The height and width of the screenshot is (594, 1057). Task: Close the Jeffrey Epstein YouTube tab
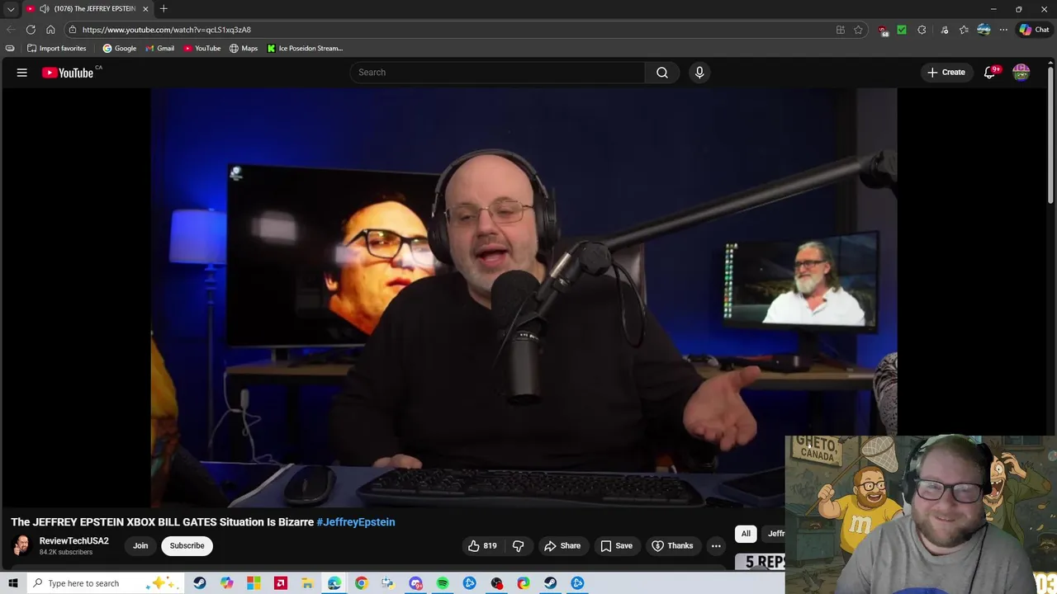(x=145, y=9)
